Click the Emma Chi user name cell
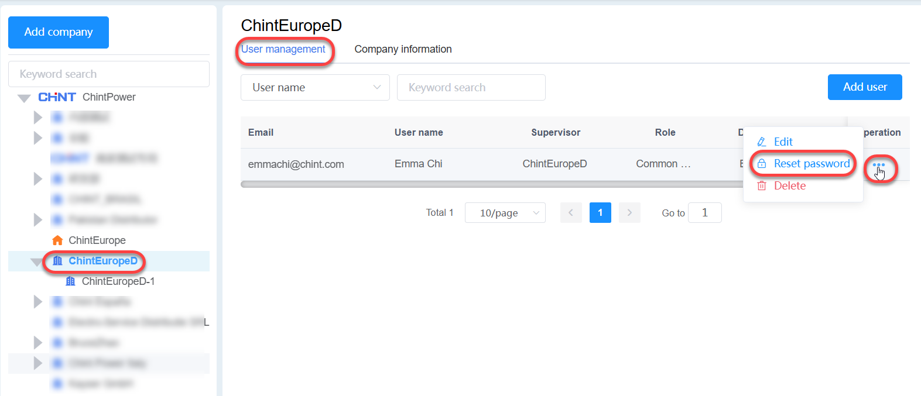 pos(419,164)
